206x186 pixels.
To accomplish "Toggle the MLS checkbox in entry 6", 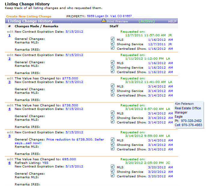I will [113, 167].
